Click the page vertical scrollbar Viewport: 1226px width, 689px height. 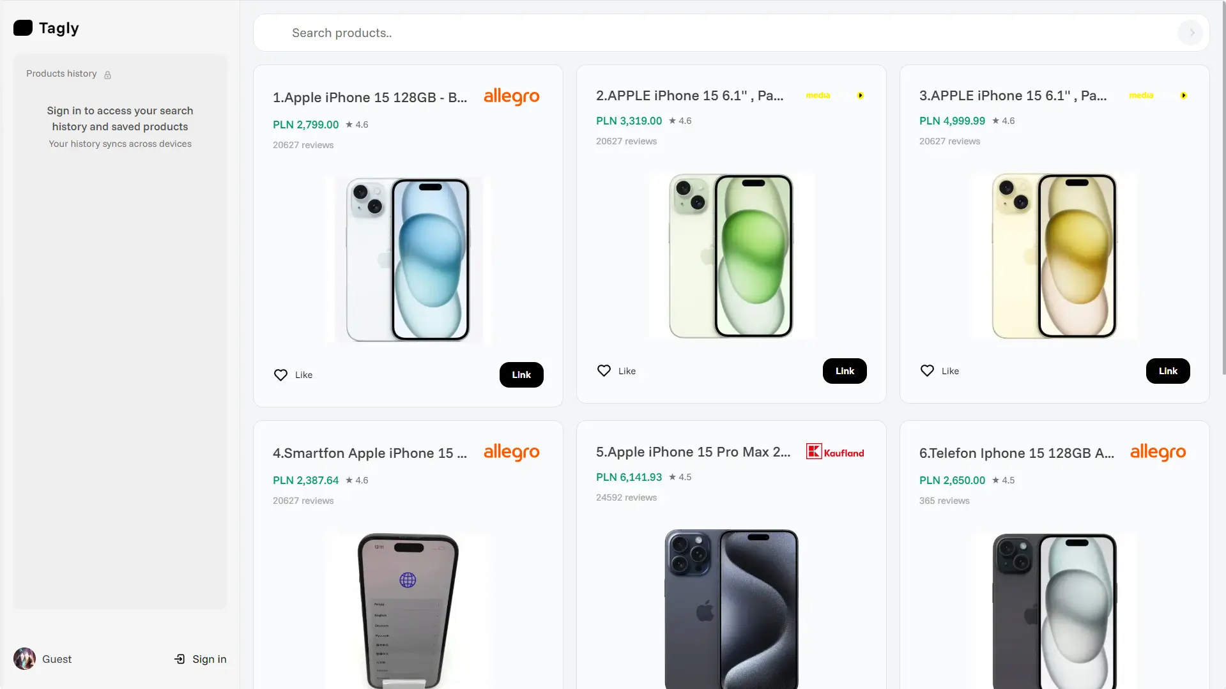point(1223,192)
